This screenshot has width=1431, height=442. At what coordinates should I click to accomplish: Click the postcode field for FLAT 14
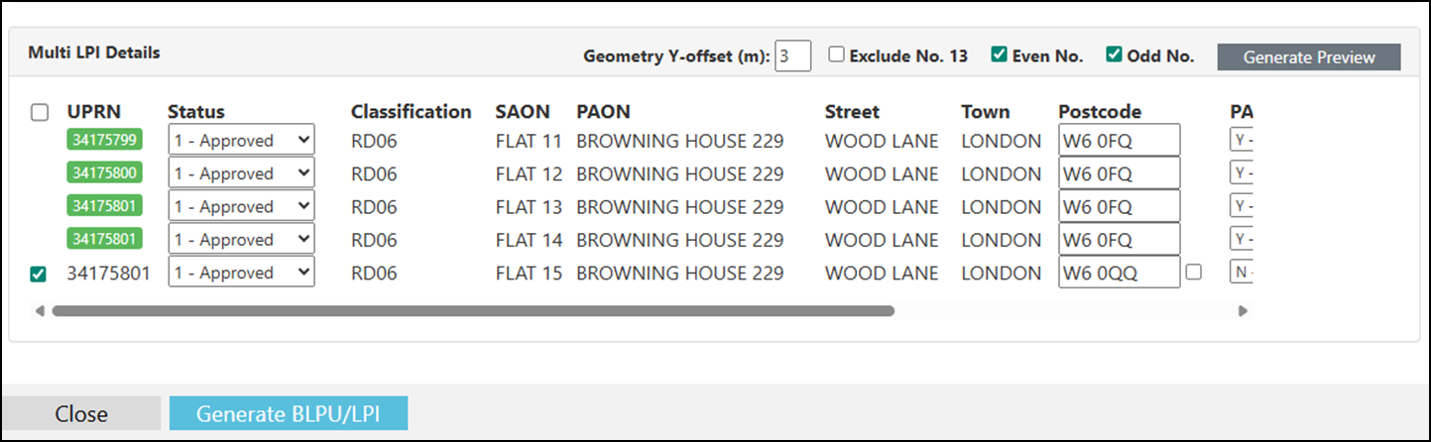tap(1120, 239)
